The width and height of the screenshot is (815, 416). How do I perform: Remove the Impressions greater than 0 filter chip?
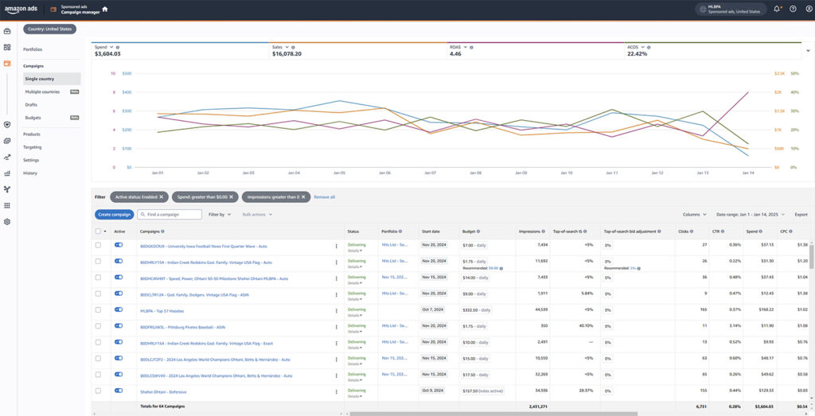pos(304,196)
